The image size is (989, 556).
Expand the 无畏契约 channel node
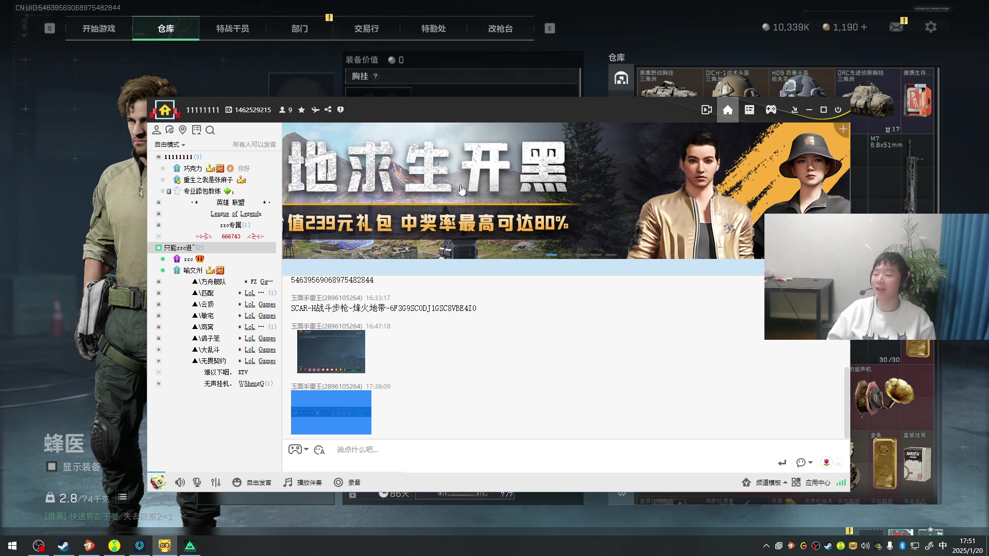coord(159,361)
